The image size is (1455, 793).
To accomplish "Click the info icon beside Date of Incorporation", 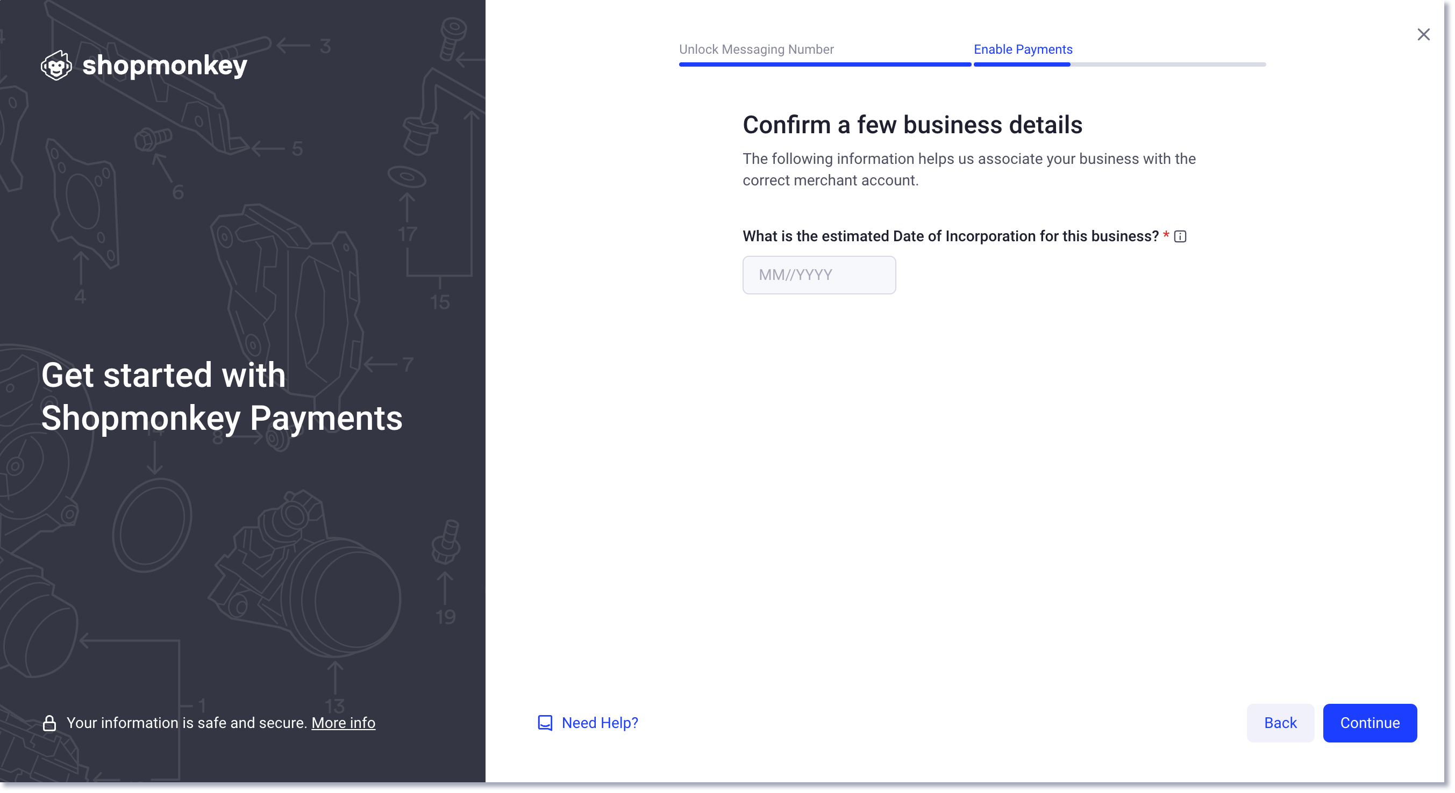I will click(1179, 236).
